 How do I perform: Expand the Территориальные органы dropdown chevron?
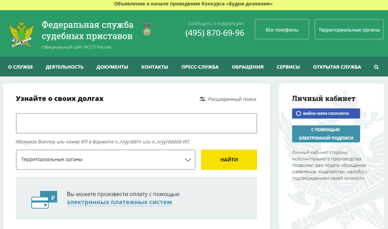tap(188, 160)
